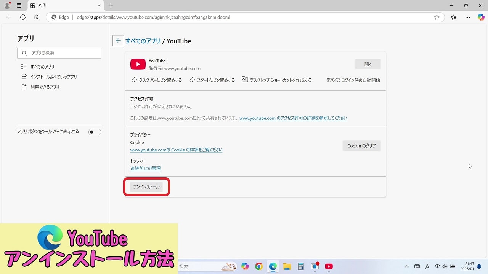488x274 pixels.
Task: Click the IME input mode A indicator
Action: pos(427,266)
